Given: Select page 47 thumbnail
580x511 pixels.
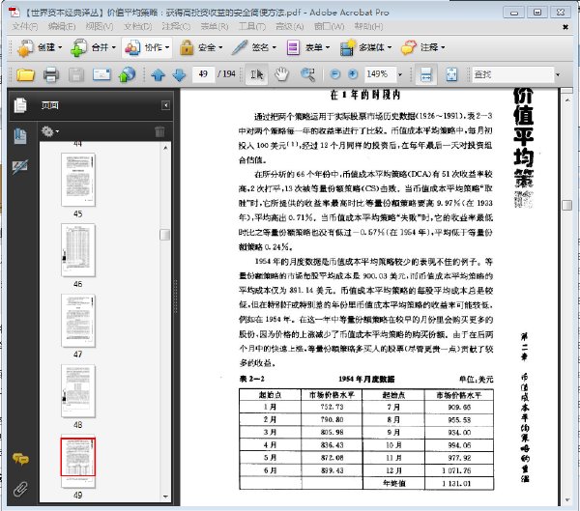Looking at the screenshot, I should [x=78, y=321].
